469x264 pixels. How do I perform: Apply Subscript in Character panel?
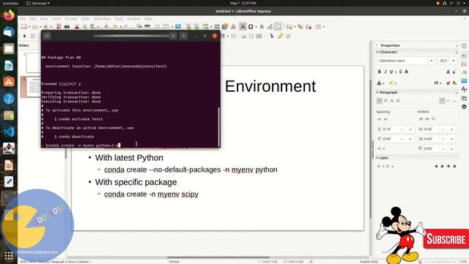pos(454,83)
